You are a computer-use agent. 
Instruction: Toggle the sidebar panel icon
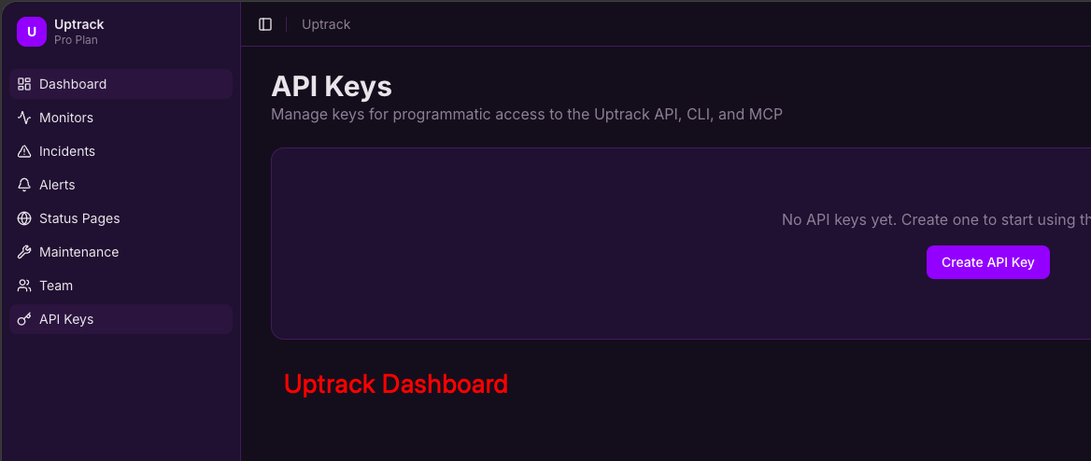pos(265,24)
